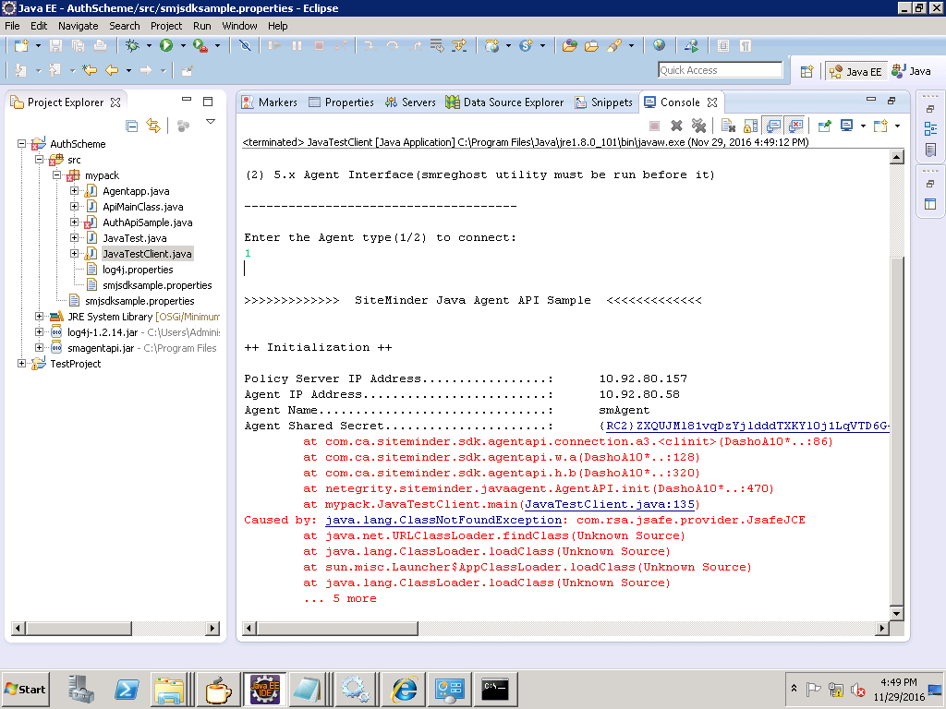Image resolution: width=946 pixels, height=709 pixels.
Task: Select log4j.properties in Project Explorer
Action: coord(138,270)
